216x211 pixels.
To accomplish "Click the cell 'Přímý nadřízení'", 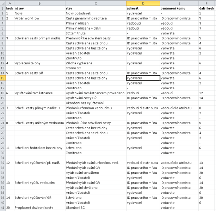I will coord(96,23).
